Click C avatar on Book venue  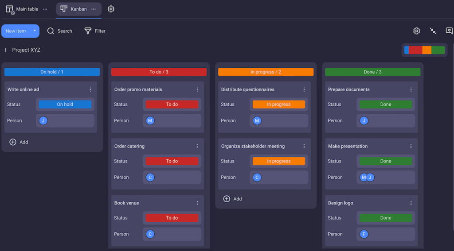point(150,234)
